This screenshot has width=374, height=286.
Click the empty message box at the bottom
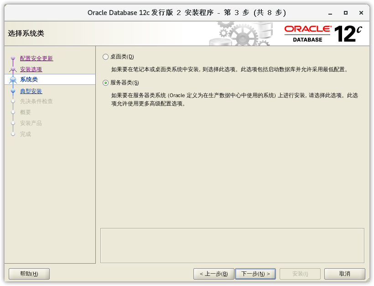(x=232, y=245)
